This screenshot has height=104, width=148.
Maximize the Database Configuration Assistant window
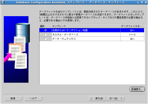(x=142, y=2)
